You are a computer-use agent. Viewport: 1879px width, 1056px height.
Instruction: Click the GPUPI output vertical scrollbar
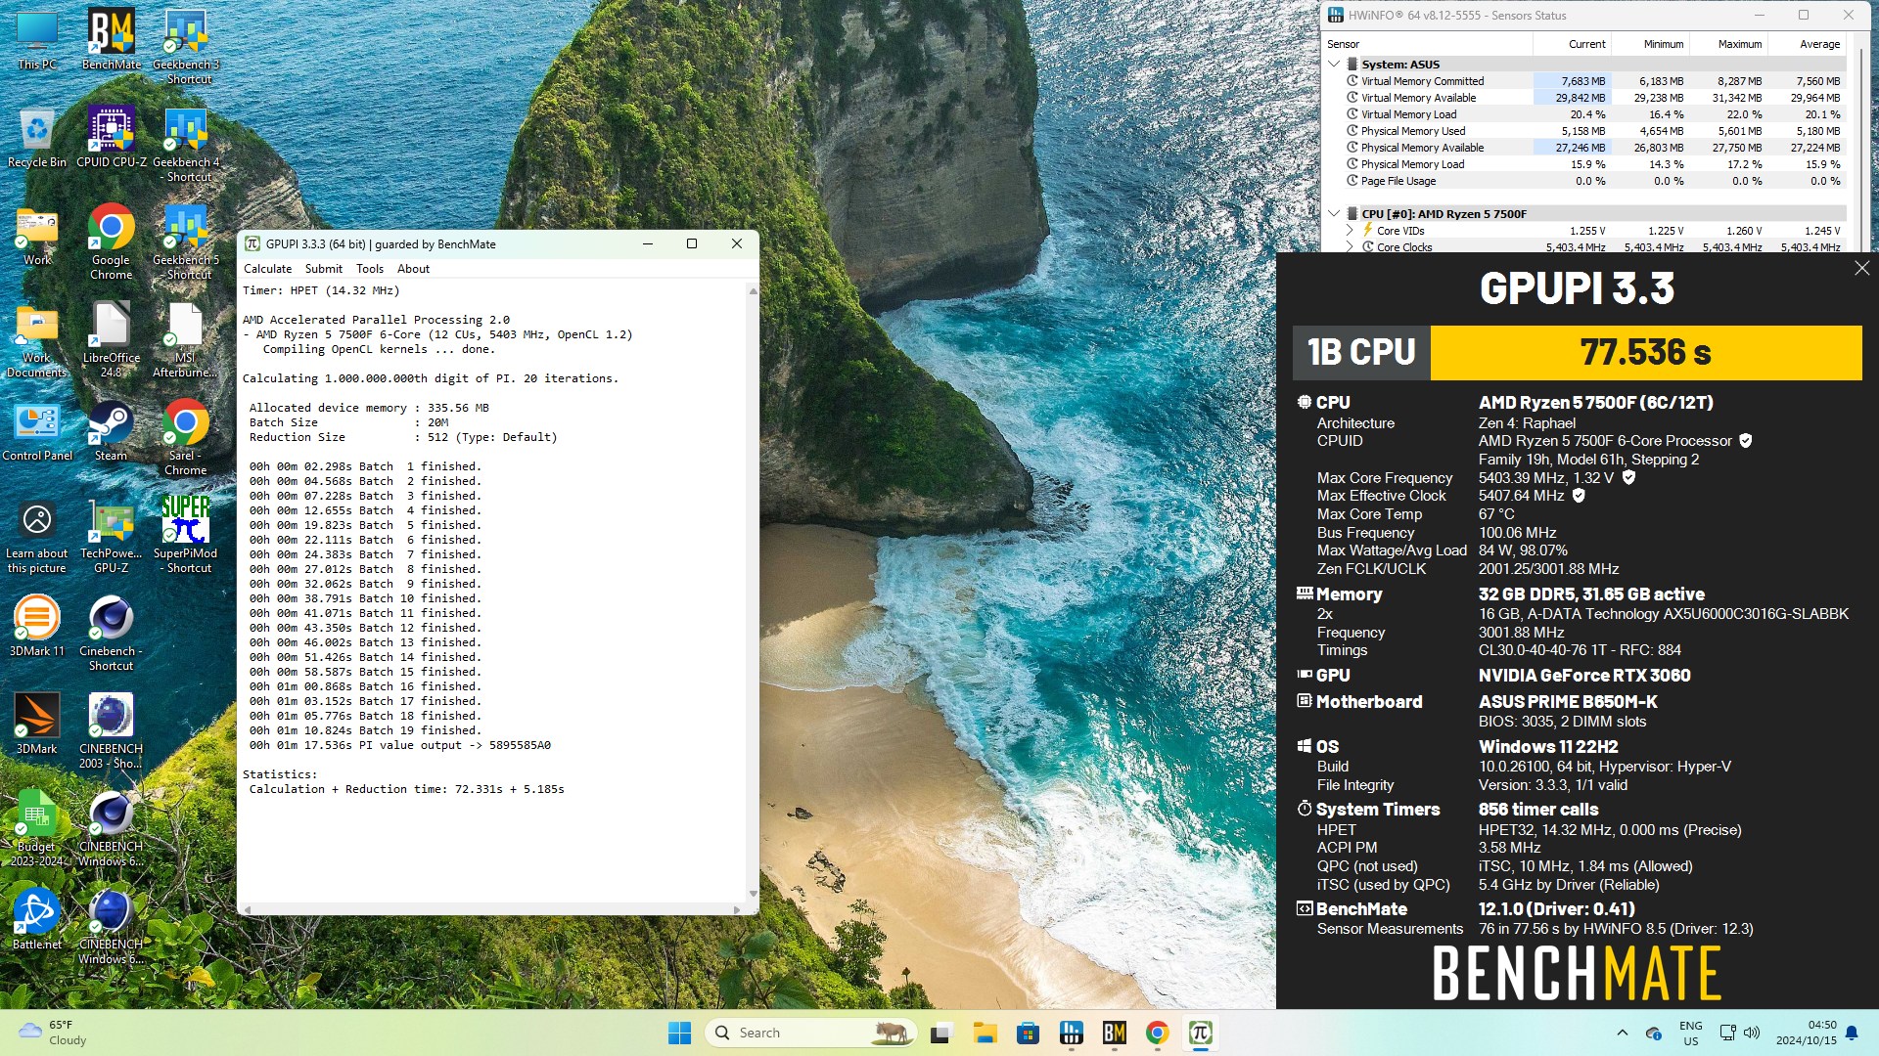(753, 593)
